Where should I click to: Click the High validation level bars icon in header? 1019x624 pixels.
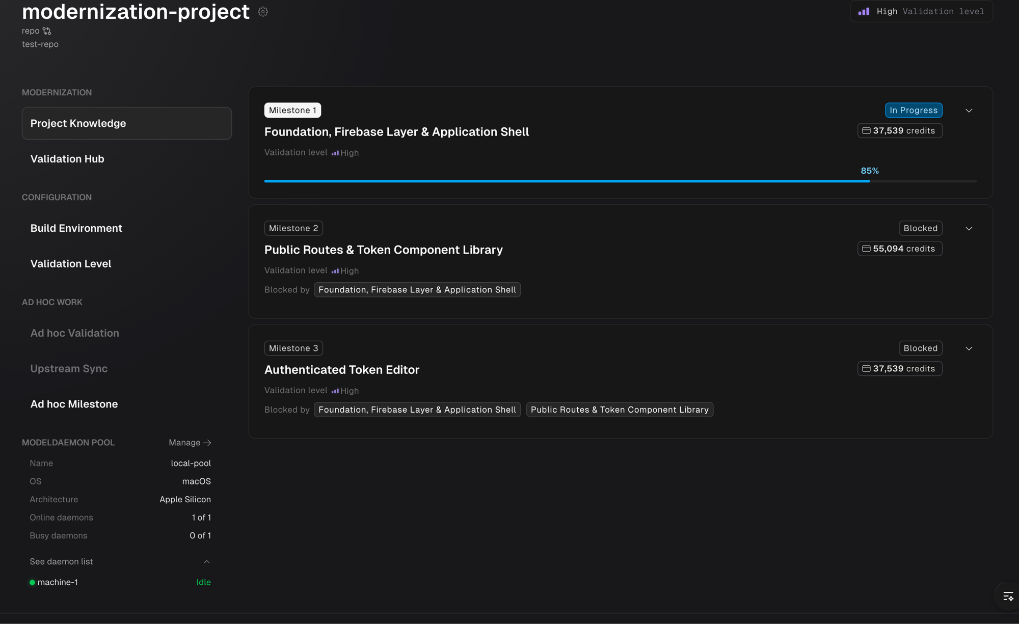coord(864,11)
